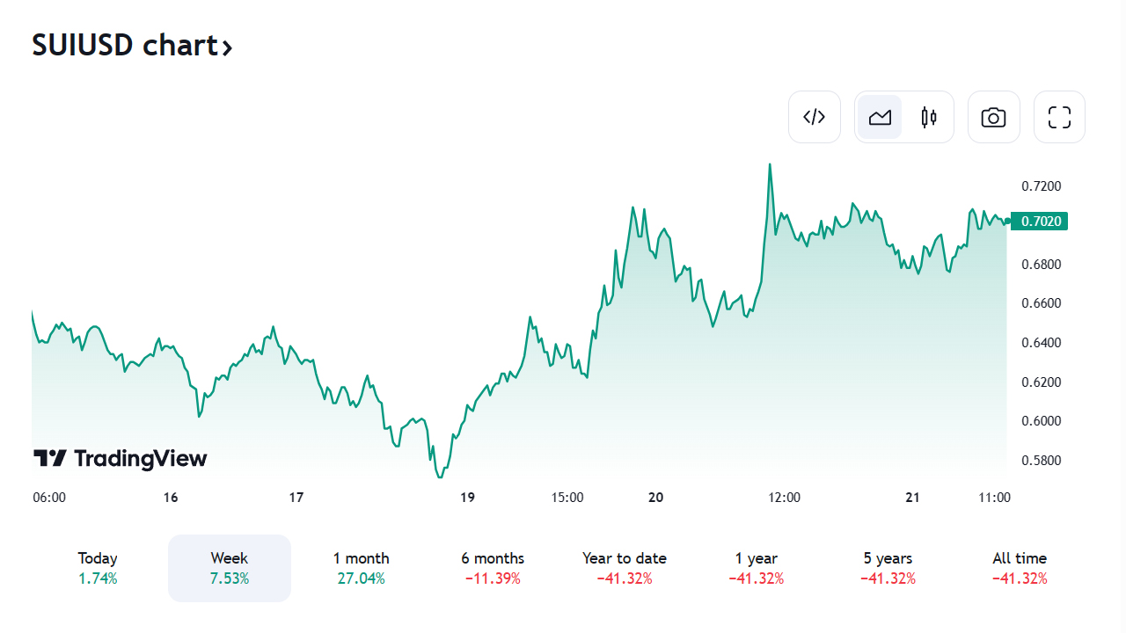Select the 5 years range
The image size is (1126, 633).
(x=888, y=568)
